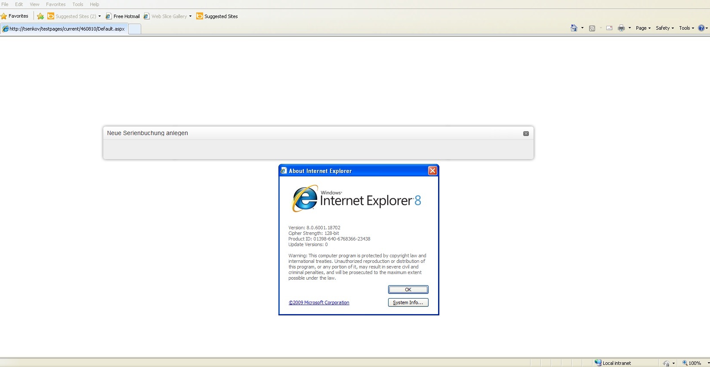
Task: Click the RSS feeds icon
Action: pyautogui.click(x=592, y=28)
